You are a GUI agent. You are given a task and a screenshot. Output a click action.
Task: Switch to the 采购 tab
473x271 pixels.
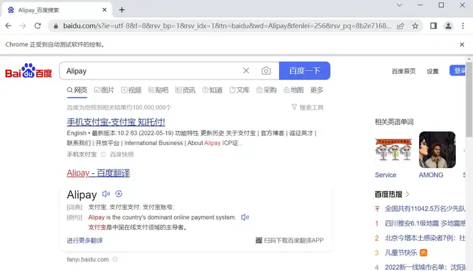tap(266, 90)
